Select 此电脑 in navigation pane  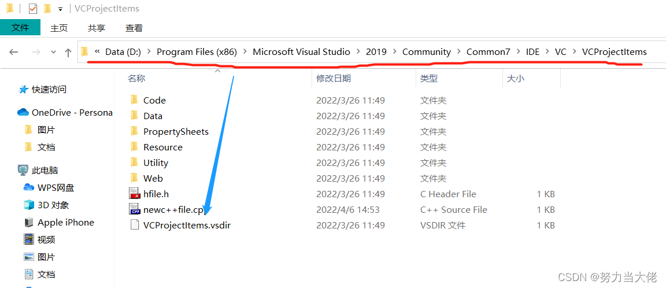[x=45, y=171]
